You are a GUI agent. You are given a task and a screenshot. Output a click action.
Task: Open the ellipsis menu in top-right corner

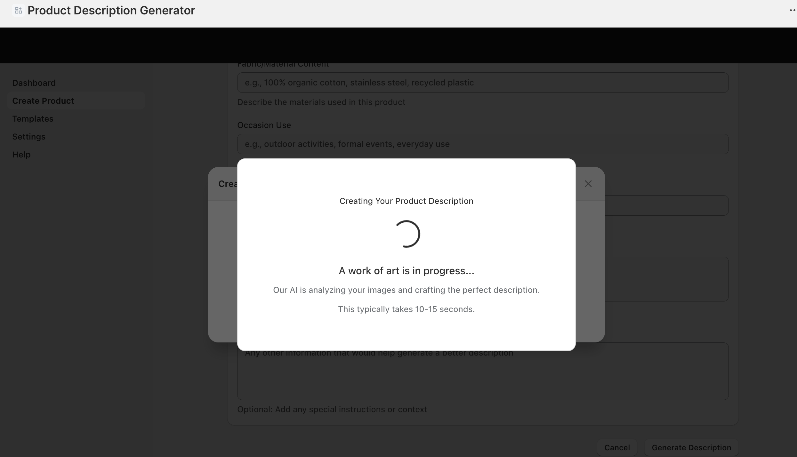tap(792, 11)
